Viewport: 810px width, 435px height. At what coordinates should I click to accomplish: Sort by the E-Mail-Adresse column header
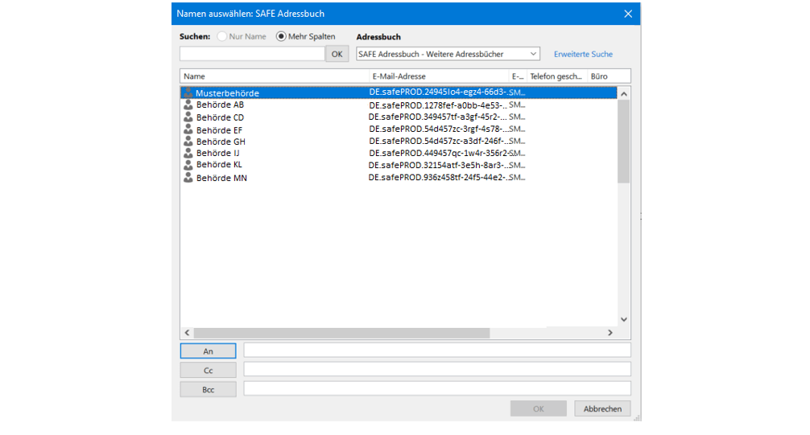tap(437, 76)
